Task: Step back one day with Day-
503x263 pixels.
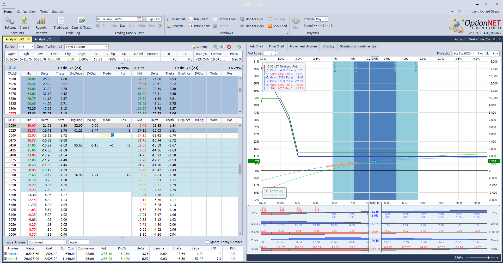Action: pyautogui.click(x=123, y=26)
